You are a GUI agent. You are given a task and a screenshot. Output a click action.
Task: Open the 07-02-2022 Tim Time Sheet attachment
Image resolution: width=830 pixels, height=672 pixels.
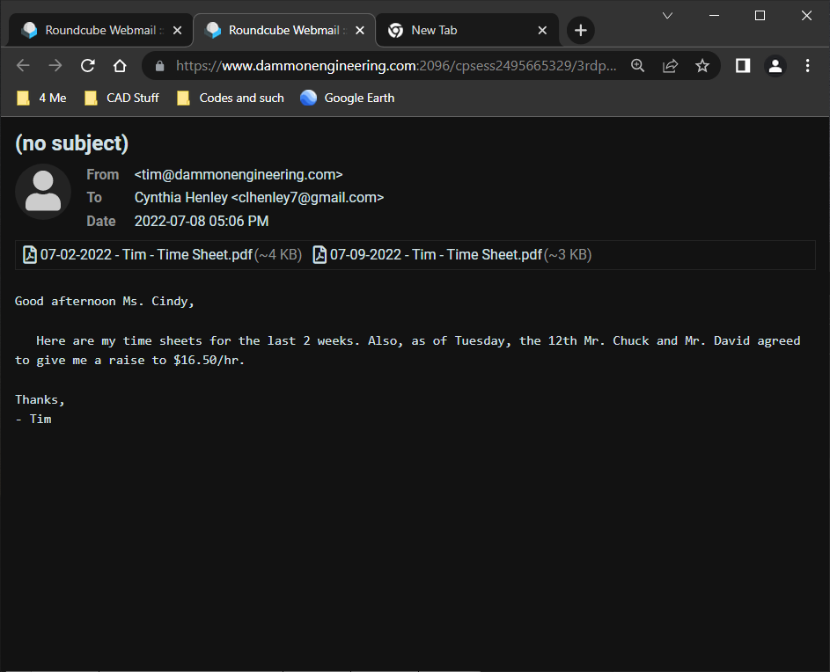[x=146, y=255]
